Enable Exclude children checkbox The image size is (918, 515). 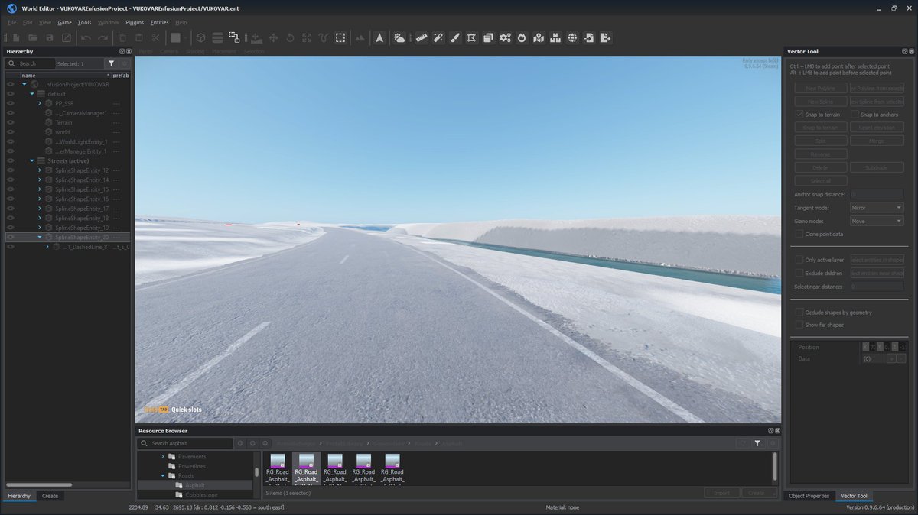(799, 273)
